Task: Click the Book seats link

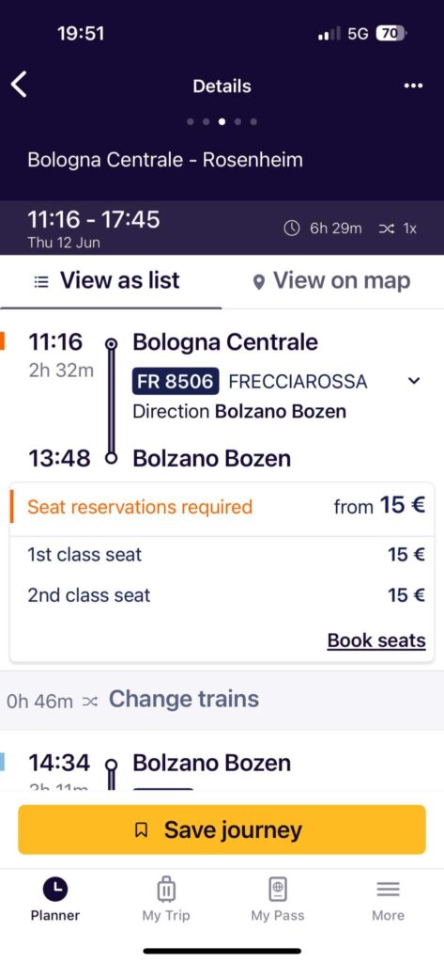Action: tap(375, 639)
